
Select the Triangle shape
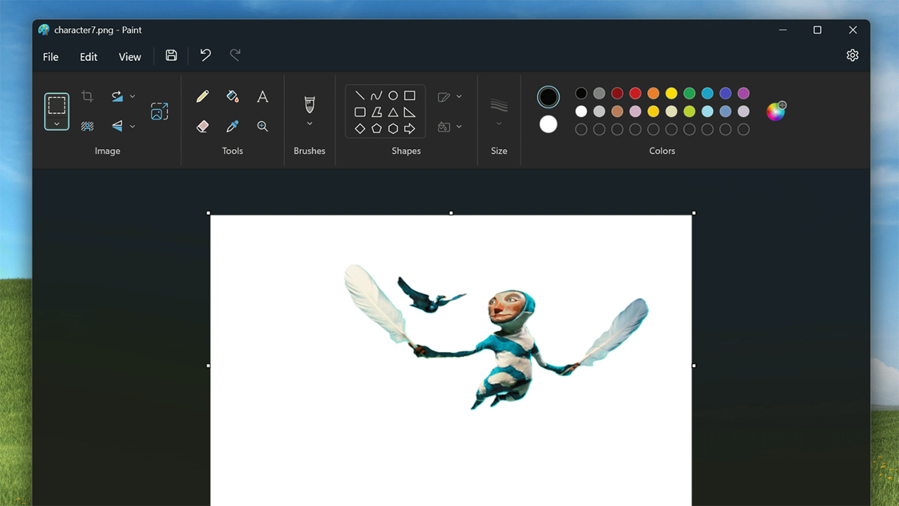point(393,112)
